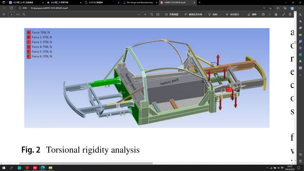This screenshot has width=304, height=171.
Task: Open Edge sidebar Discover sparkle
Action: 300,21
